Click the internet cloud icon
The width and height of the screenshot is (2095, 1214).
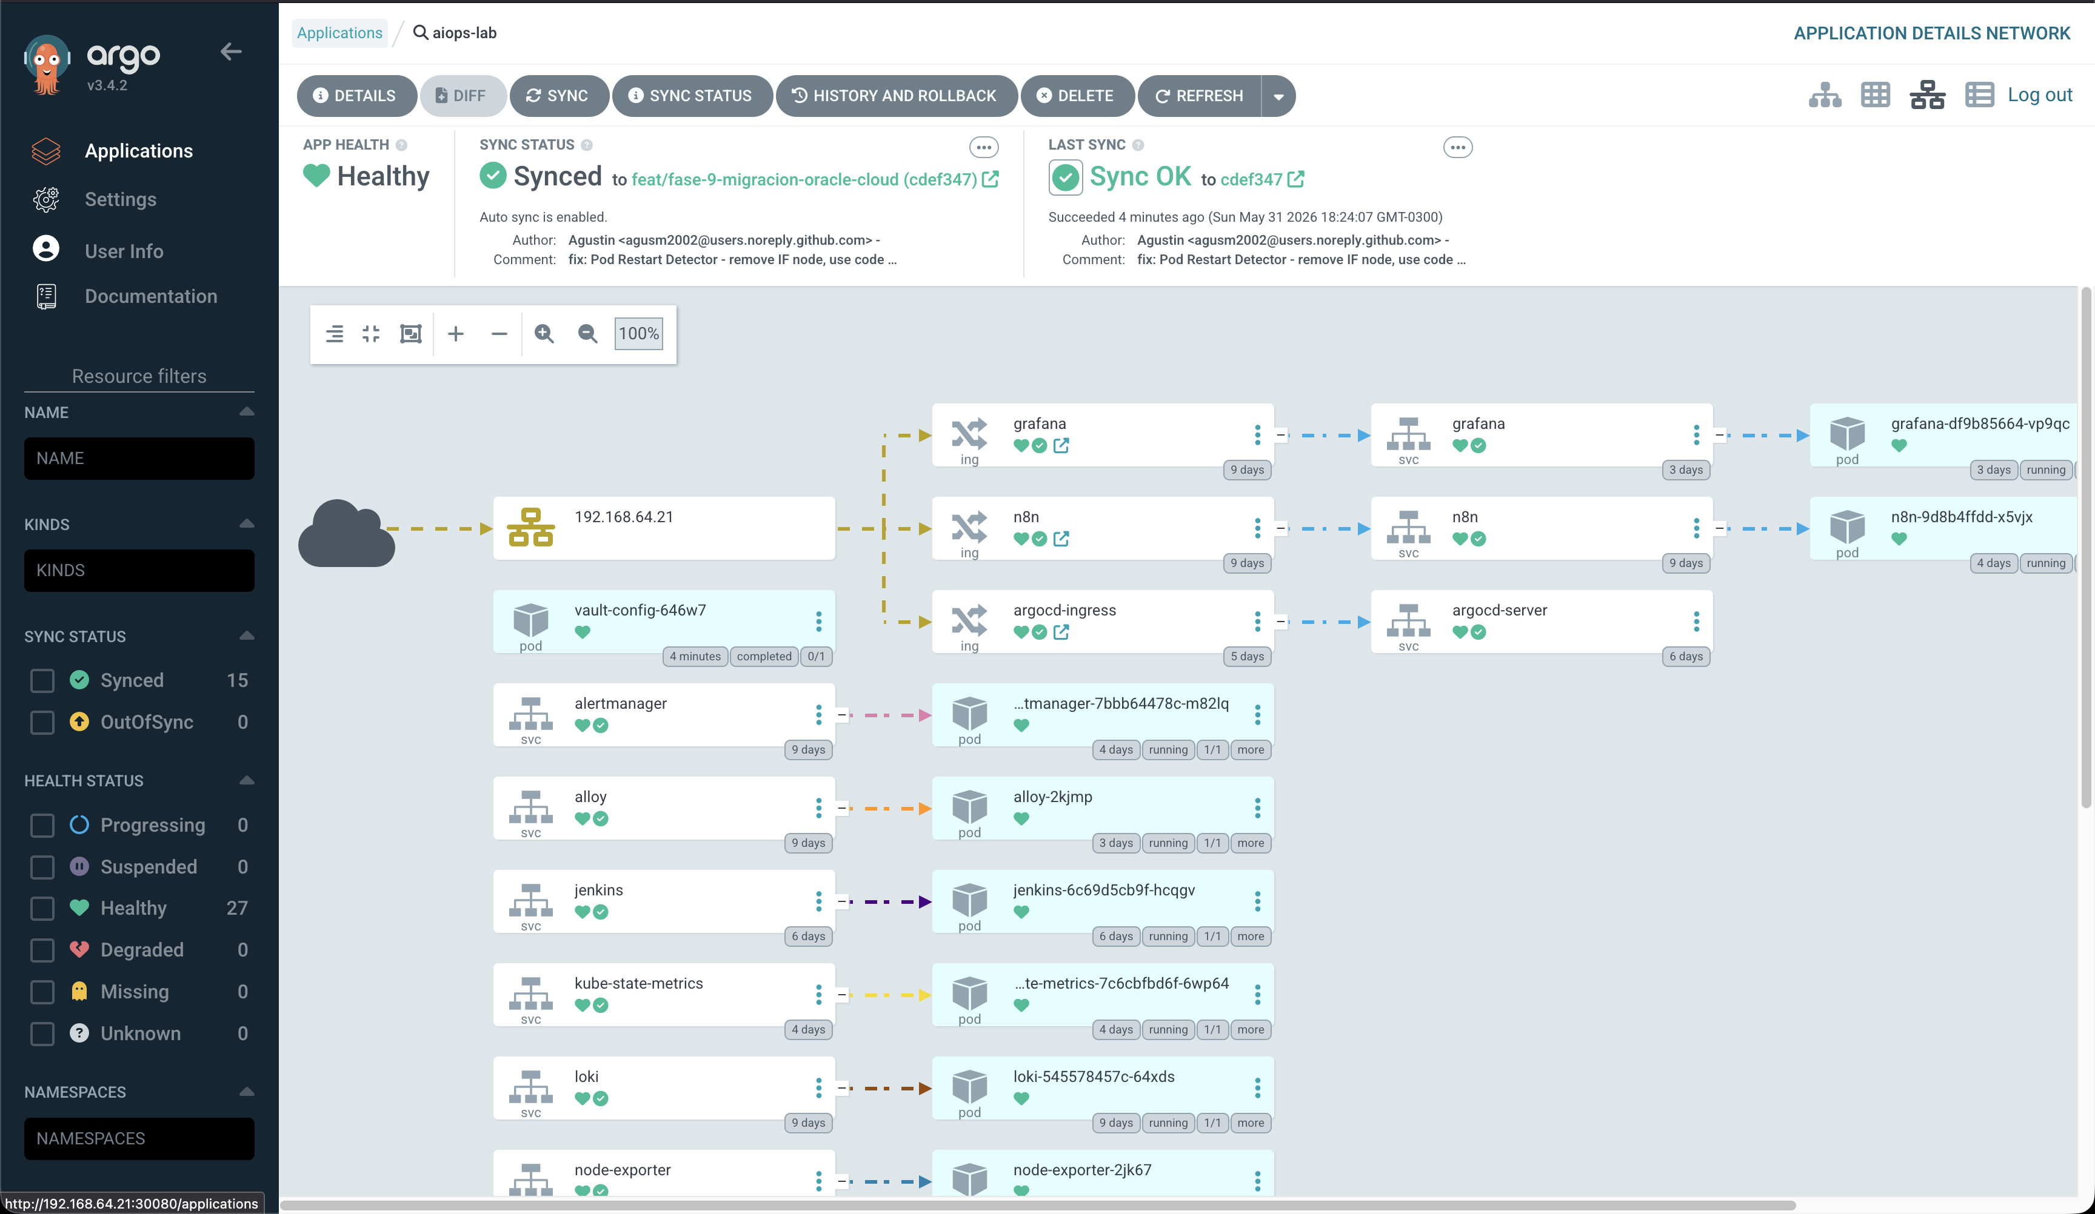[x=347, y=532]
